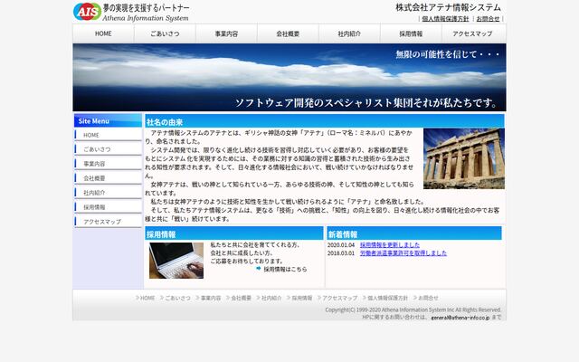This screenshot has width=579, height=362.
Task: Go to 社内紹介 in the footer links
Action: click(x=271, y=298)
